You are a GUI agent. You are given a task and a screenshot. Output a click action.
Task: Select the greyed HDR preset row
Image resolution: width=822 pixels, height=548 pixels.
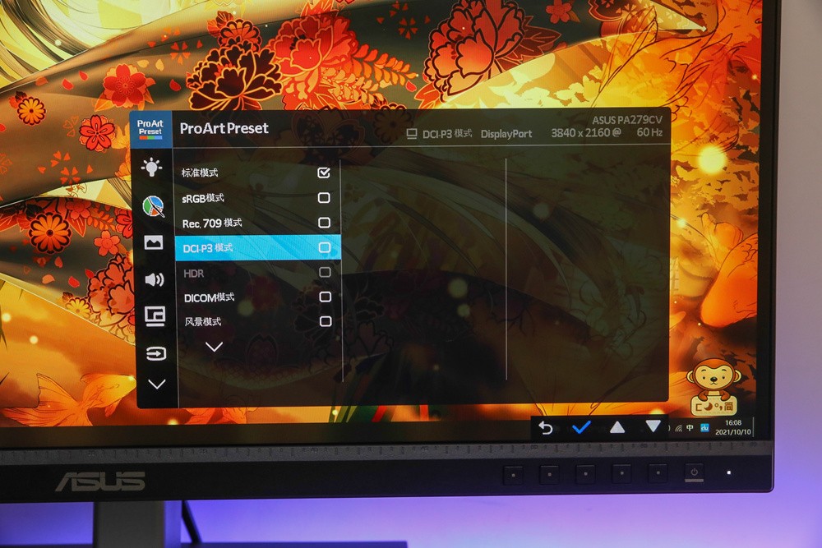coord(258,273)
